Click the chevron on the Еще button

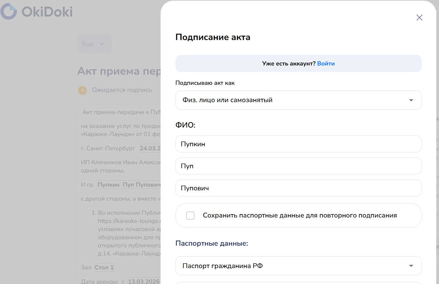[102, 44]
